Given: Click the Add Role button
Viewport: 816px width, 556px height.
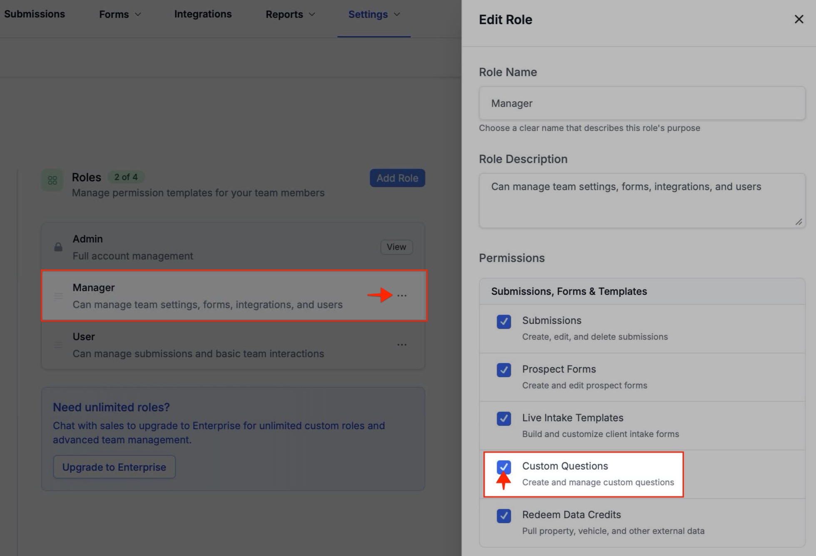Looking at the screenshot, I should (397, 178).
